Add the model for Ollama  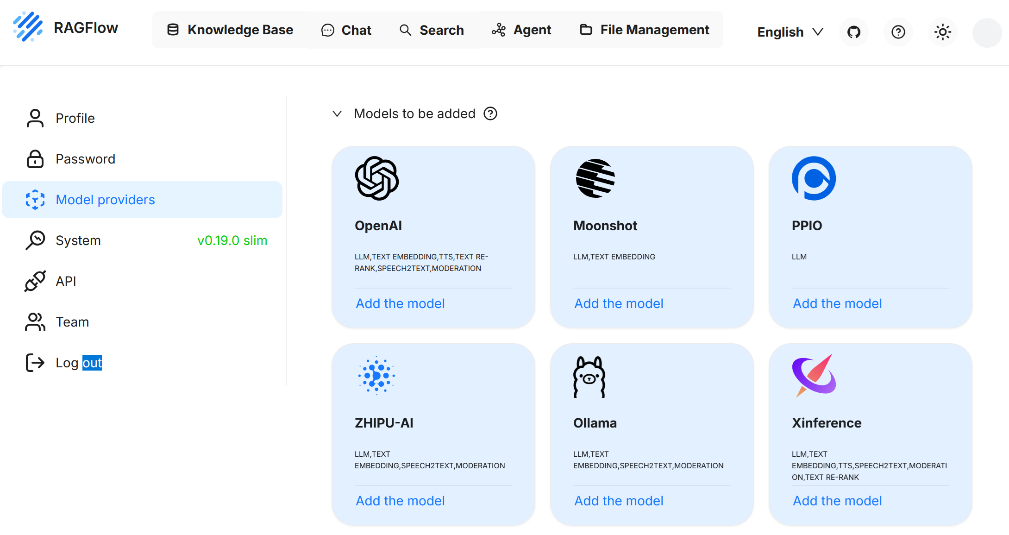pyautogui.click(x=619, y=501)
